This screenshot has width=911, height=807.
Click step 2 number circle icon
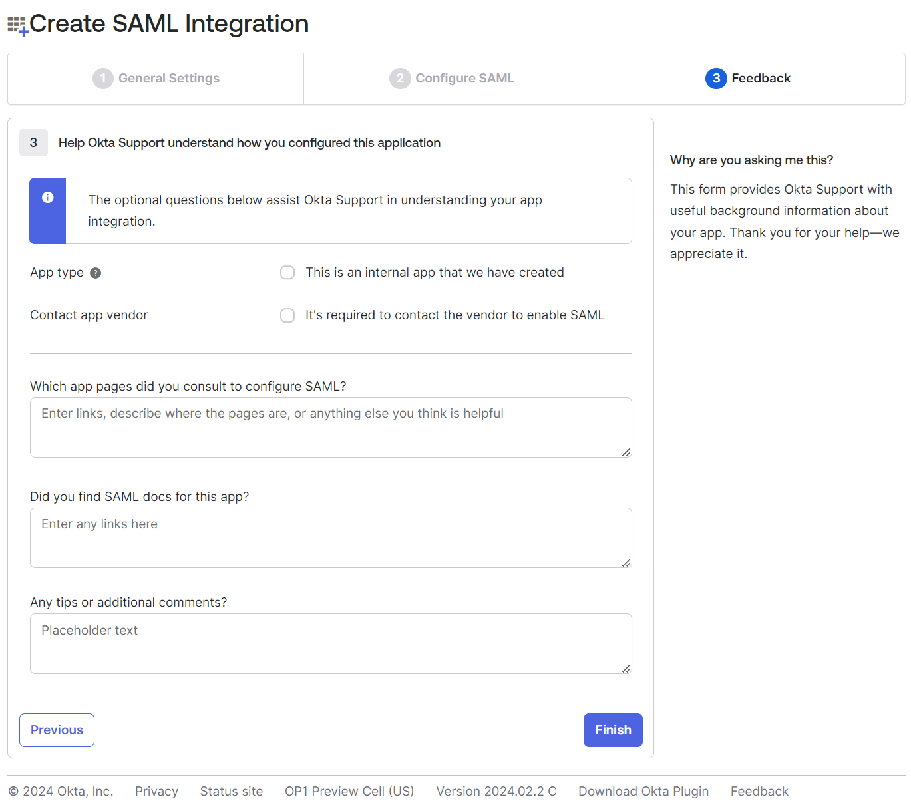pos(399,79)
